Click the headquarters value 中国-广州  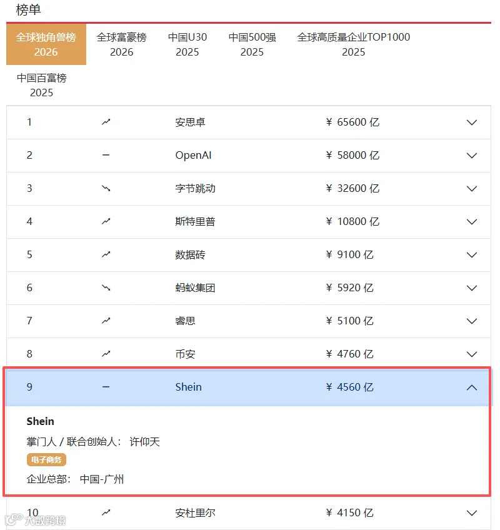102,479
